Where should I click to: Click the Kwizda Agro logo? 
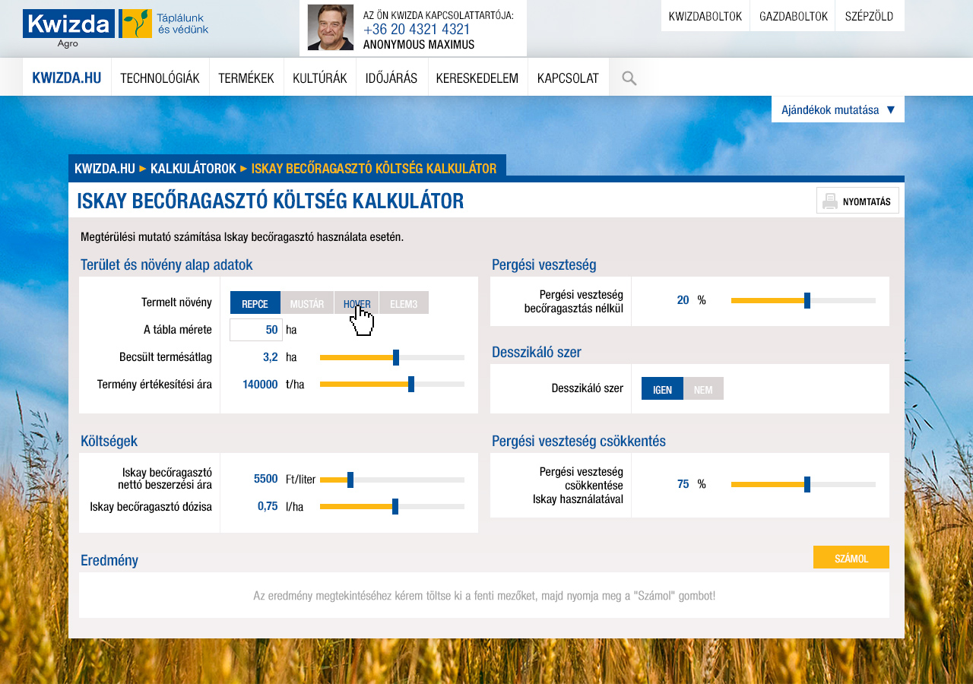click(68, 28)
